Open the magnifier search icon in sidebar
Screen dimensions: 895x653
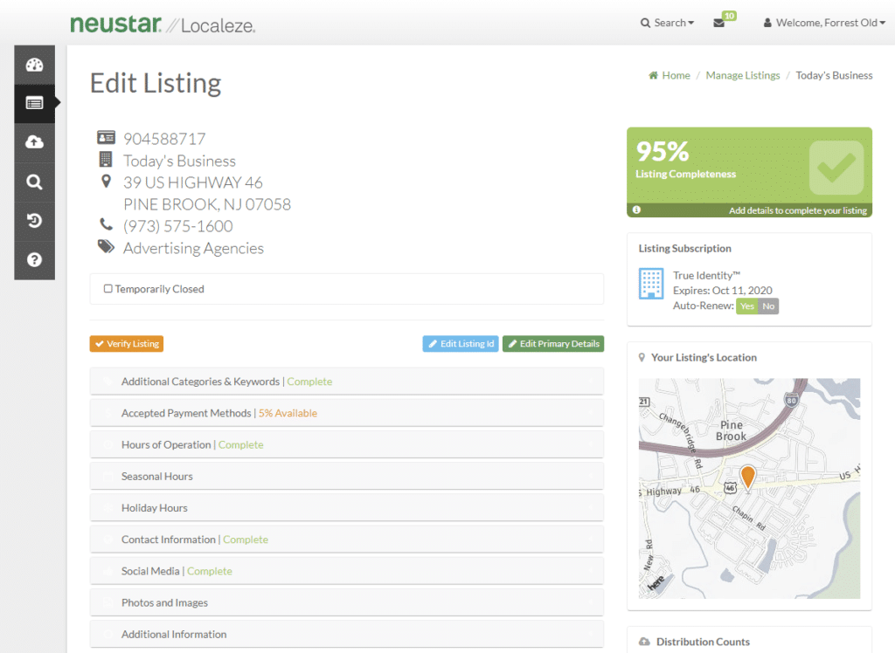34,182
